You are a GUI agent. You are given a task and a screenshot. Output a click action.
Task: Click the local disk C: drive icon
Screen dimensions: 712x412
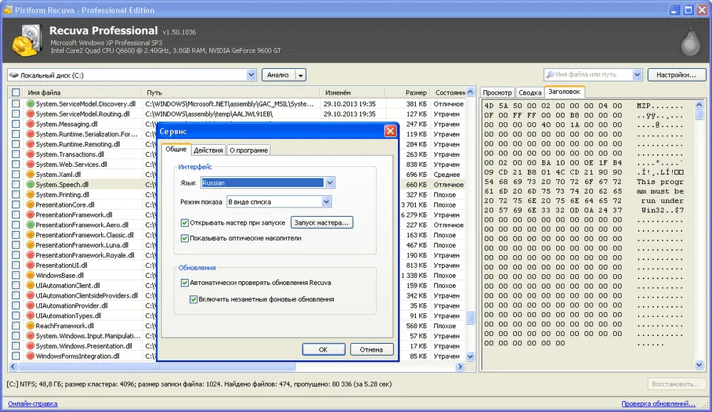click(14, 75)
